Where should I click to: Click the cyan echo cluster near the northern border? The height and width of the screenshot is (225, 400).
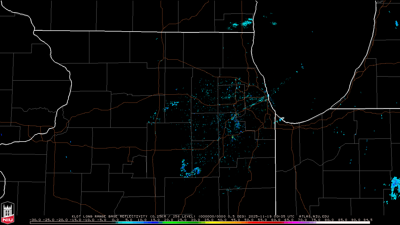tap(245, 23)
